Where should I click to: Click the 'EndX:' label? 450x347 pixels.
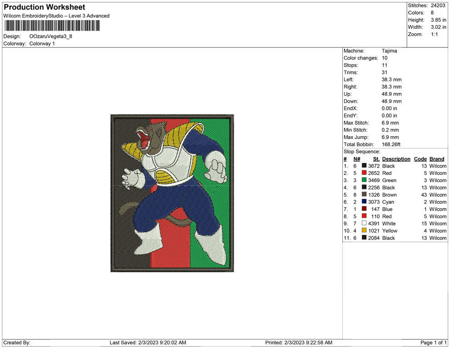(350, 108)
